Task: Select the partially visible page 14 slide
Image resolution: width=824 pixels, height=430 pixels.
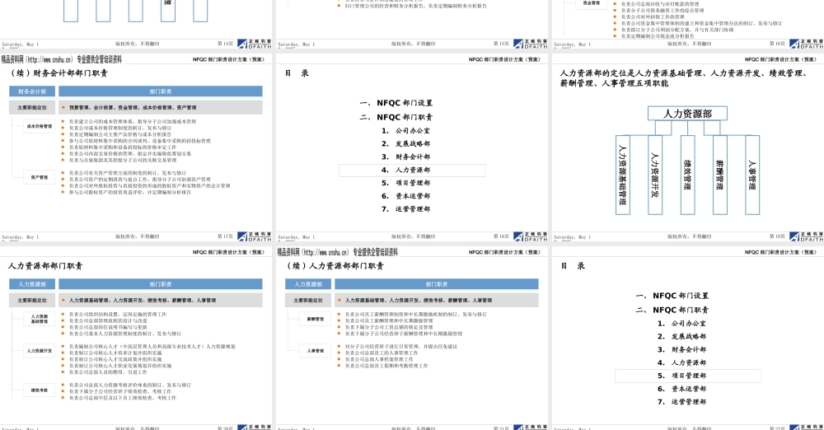Action: click(136, 24)
